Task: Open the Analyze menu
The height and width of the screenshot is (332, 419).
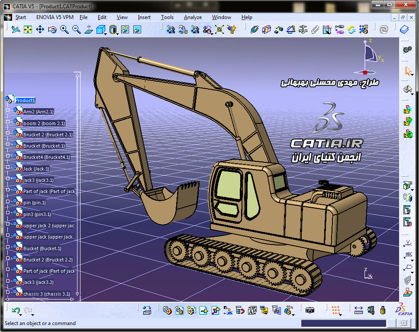Action: (193, 17)
